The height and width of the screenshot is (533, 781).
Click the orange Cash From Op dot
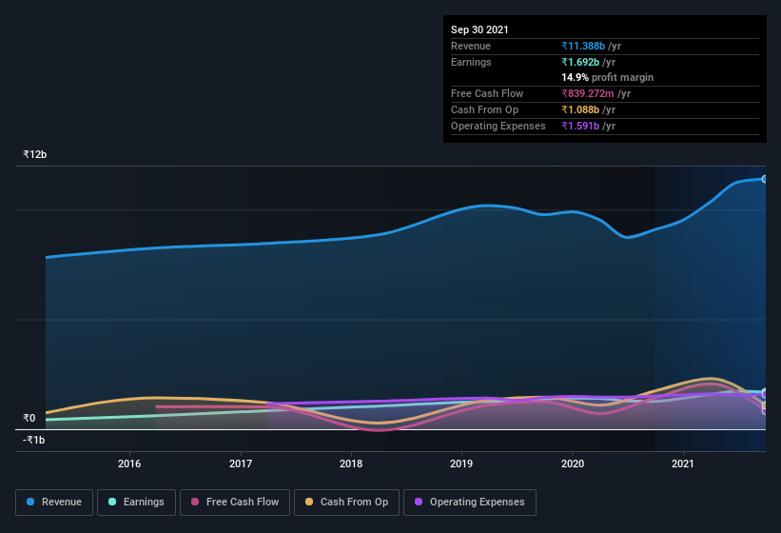[309, 502]
